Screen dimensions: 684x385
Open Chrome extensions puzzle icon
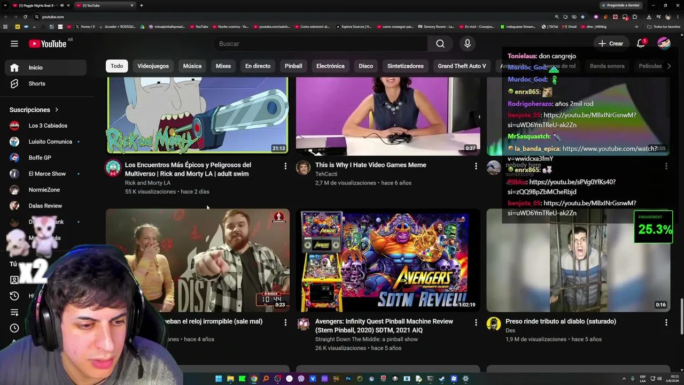coord(634,17)
